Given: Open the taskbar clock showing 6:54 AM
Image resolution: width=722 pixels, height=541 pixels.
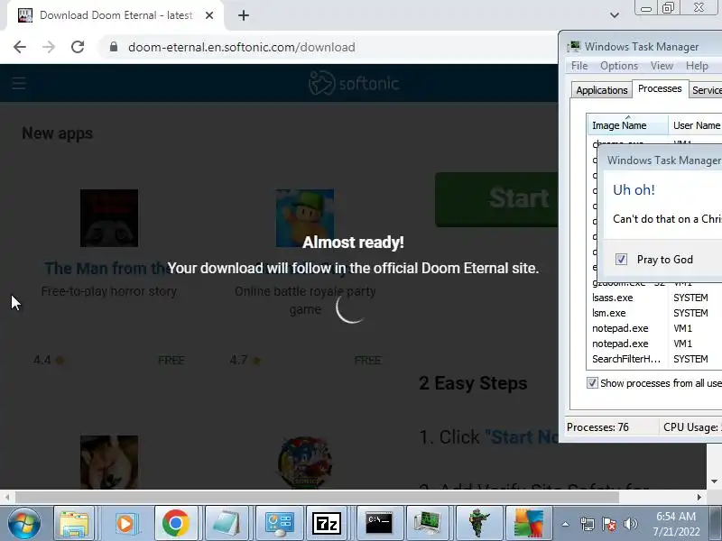Looking at the screenshot, I should tap(676, 524).
